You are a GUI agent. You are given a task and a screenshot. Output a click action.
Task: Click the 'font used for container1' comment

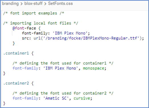63,63
